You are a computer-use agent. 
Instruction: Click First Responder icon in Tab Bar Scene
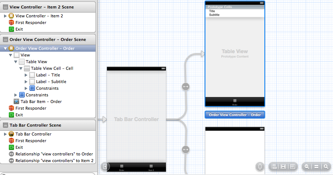11,141
